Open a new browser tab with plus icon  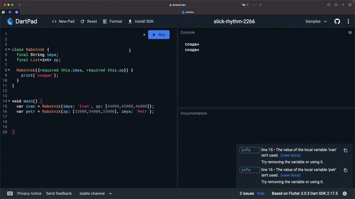click(343, 5)
